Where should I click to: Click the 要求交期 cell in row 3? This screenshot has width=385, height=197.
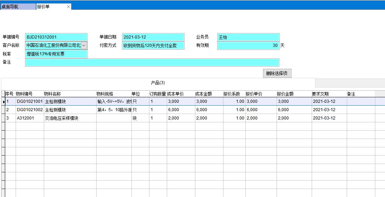pos(324,118)
